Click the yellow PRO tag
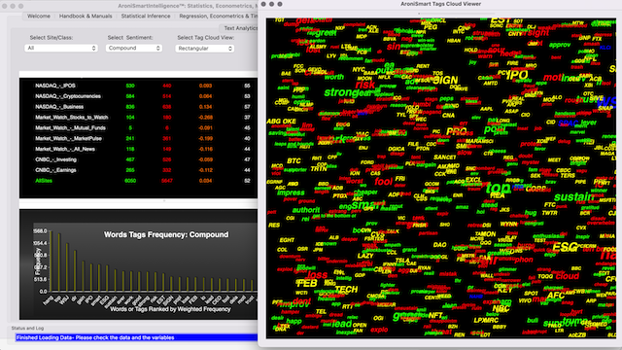This screenshot has height=350, width=622. pyautogui.click(x=456, y=131)
